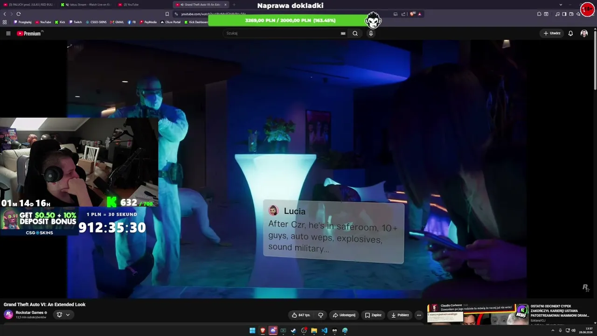Open Windows Start menu
Viewport: 597px width, 336px height.
click(252, 330)
